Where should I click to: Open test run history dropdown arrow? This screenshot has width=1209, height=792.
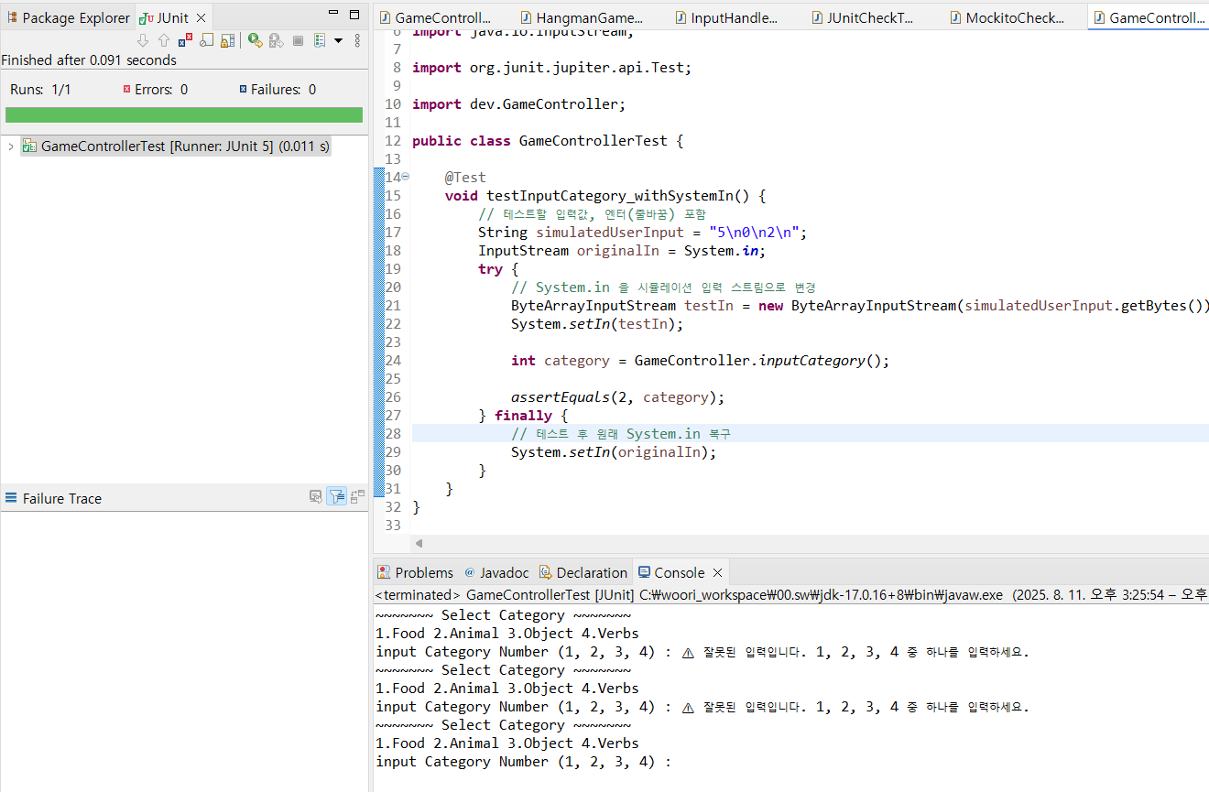click(338, 40)
